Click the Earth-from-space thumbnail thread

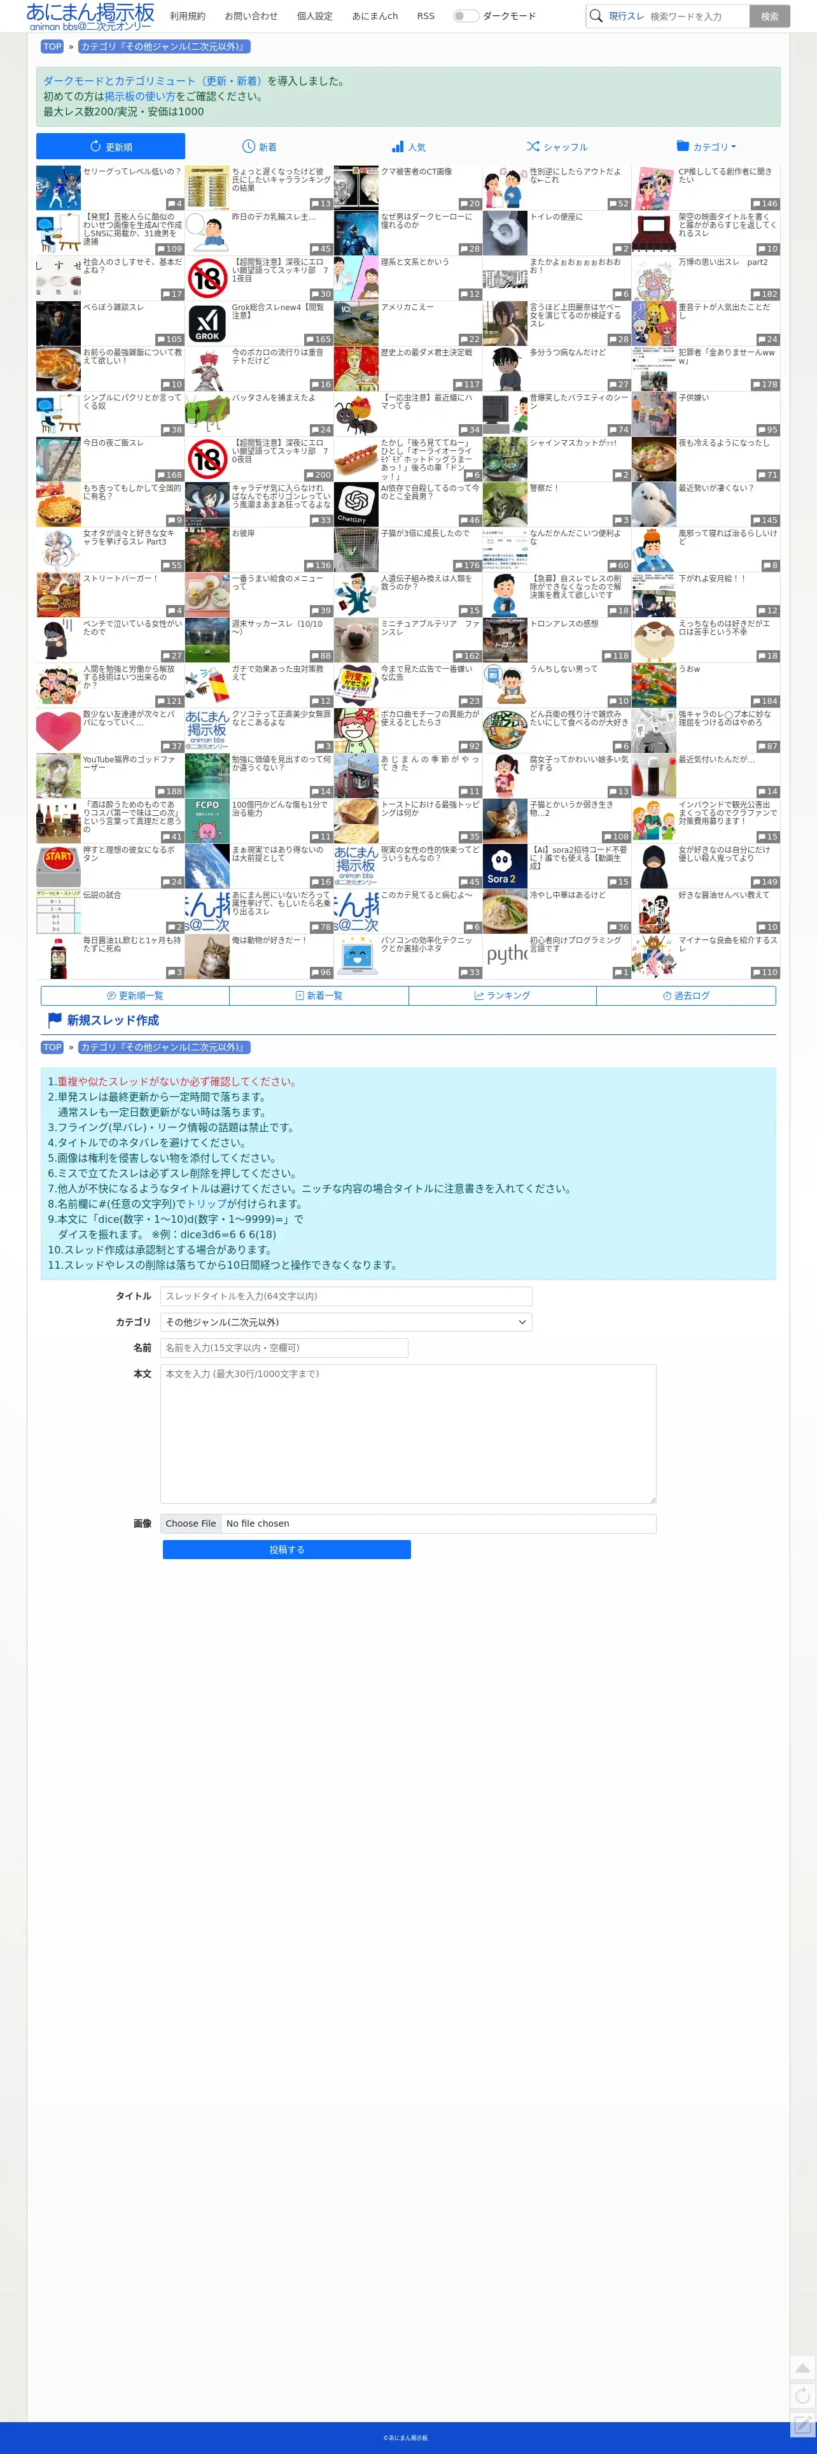207,867
